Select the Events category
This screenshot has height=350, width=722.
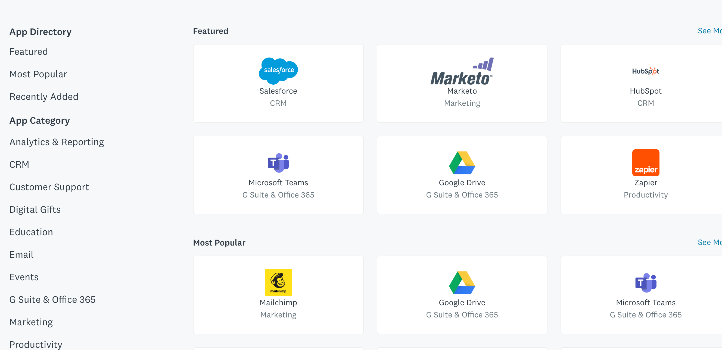[x=24, y=277]
